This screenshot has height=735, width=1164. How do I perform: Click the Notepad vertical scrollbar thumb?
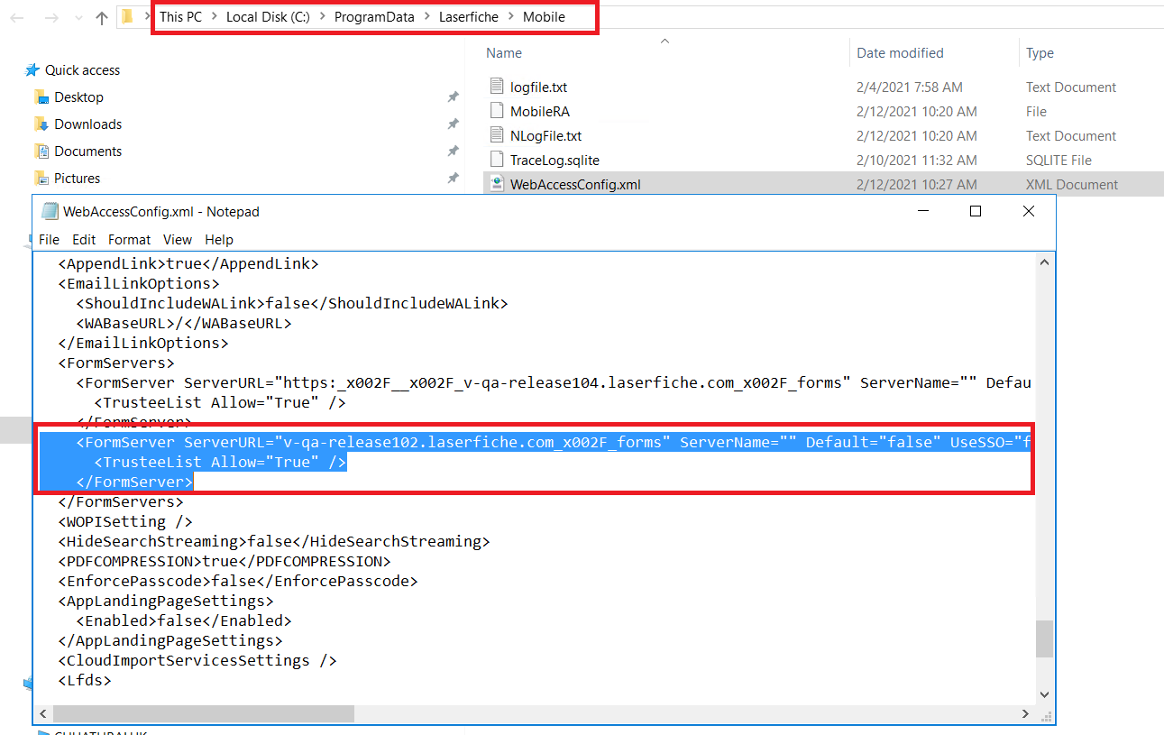(x=1044, y=639)
